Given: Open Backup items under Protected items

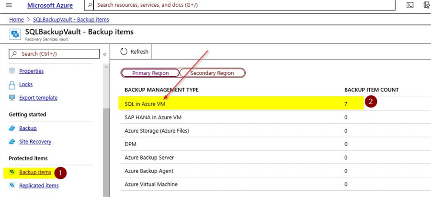Looking at the screenshot, I should [35, 172].
